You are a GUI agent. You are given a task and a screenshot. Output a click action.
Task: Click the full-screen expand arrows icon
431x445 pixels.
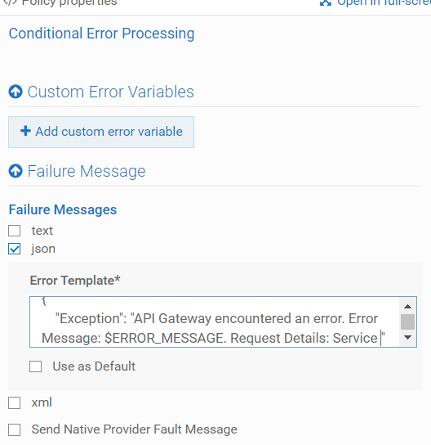click(326, 2)
